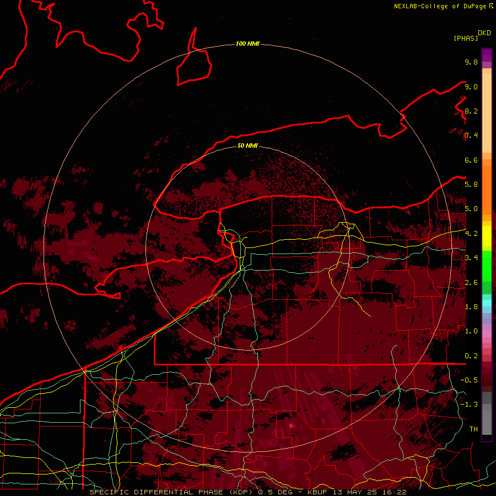Screen dimensions: 496x496
Task: Click the bright green segment of color bar
Action: [x=487, y=266]
